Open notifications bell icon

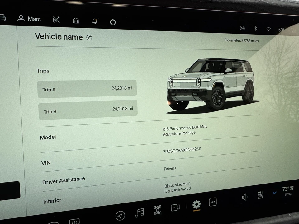(x=95, y=21)
